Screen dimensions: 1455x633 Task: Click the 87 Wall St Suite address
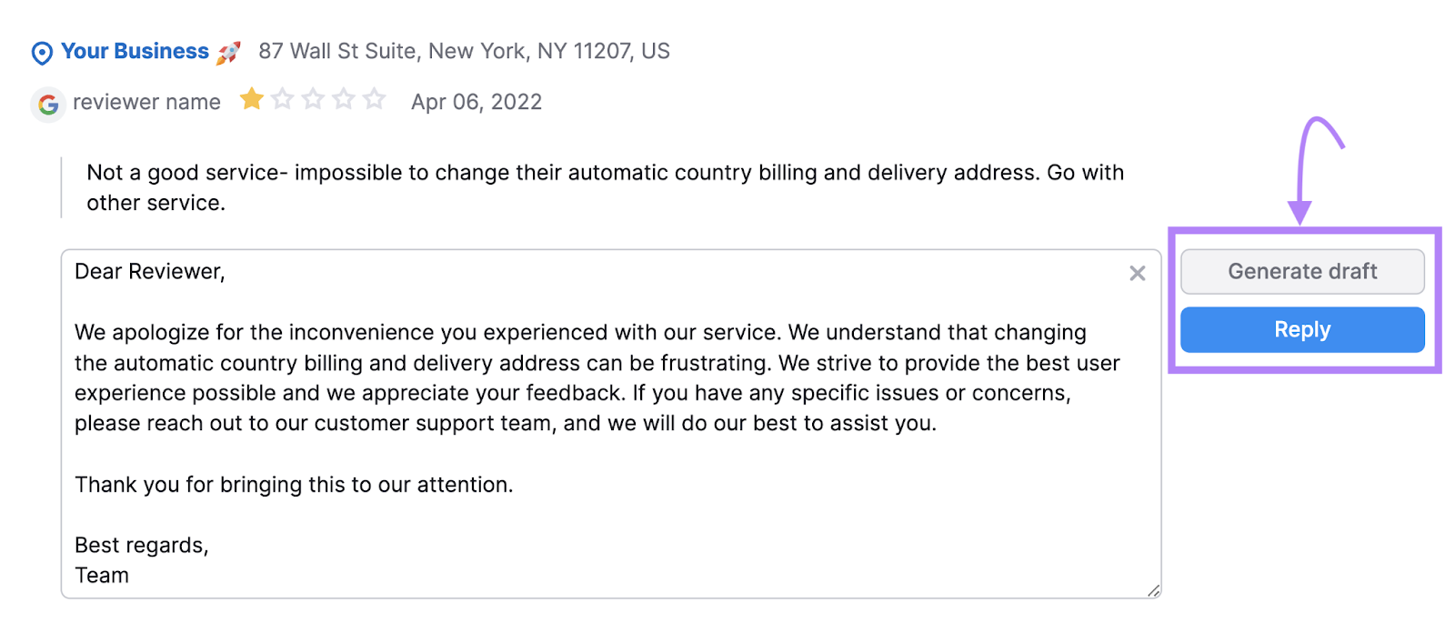(x=464, y=51)
